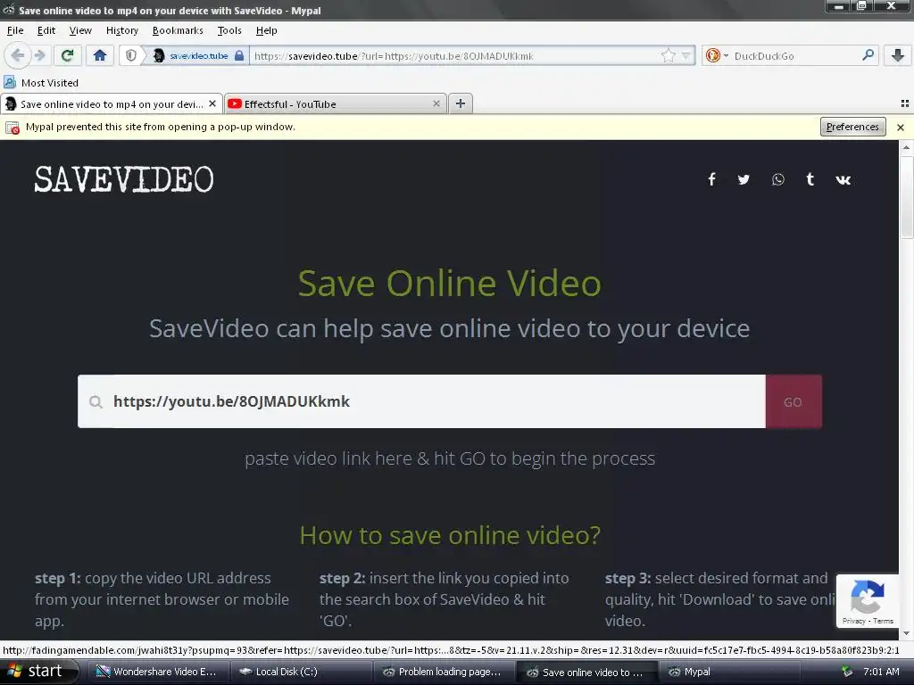The image size is (914, 685).
Task: Reload the page with the refresh icon
Action: [68, 55]
